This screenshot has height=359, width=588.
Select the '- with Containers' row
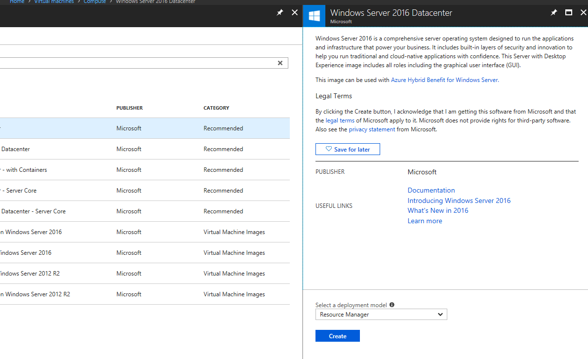[x=145, y=170]
